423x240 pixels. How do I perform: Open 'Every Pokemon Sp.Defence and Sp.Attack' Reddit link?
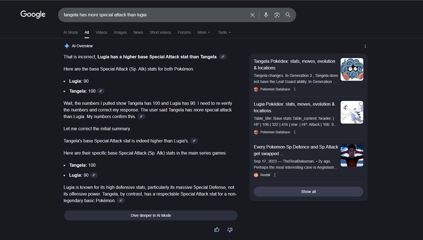pos(296,150)
